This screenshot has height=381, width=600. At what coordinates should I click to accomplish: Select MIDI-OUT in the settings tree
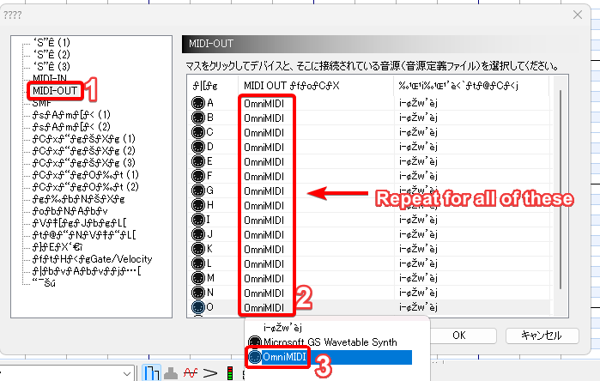(x=54, y=89)
